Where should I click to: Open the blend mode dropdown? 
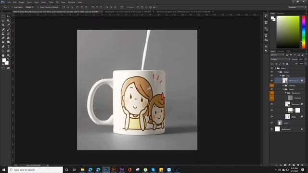click(280, 59)
